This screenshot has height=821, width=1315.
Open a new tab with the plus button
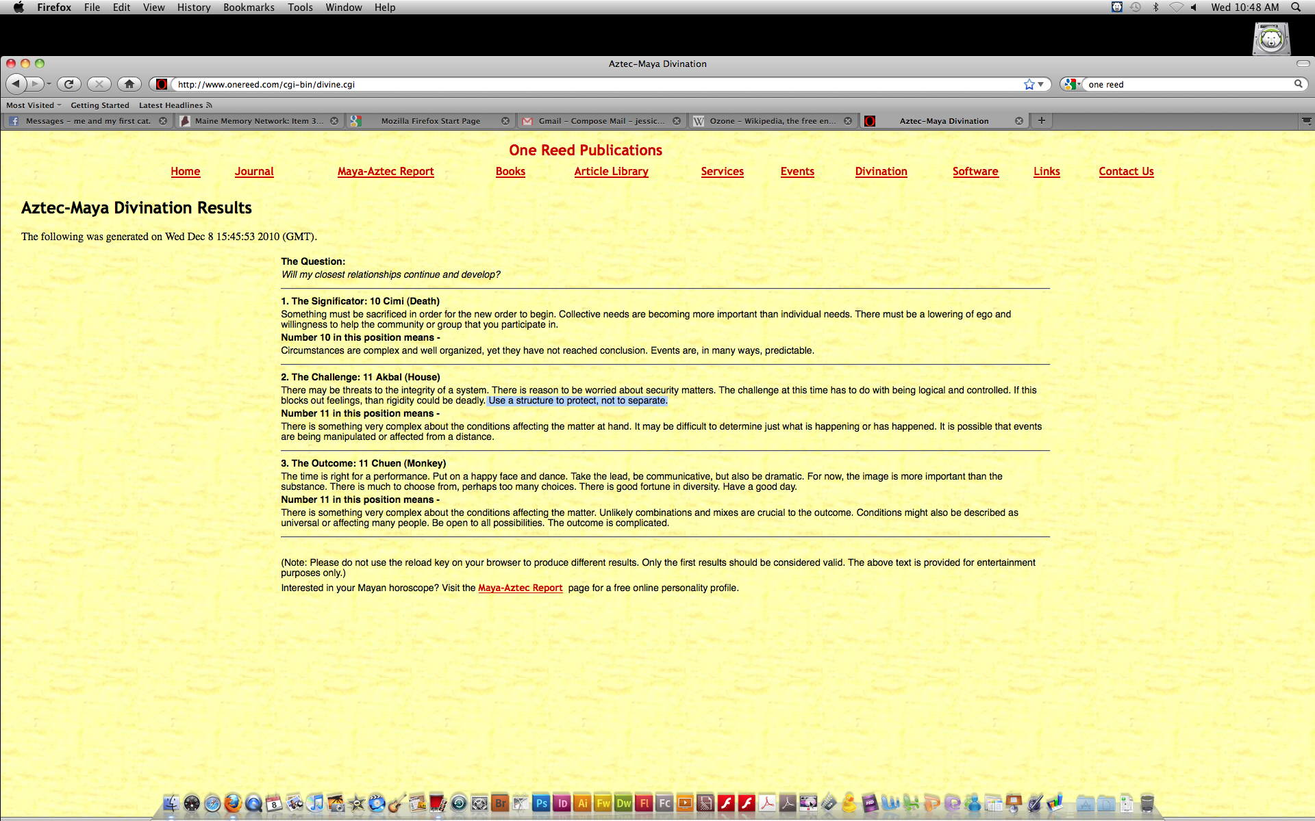point(1041,120)
